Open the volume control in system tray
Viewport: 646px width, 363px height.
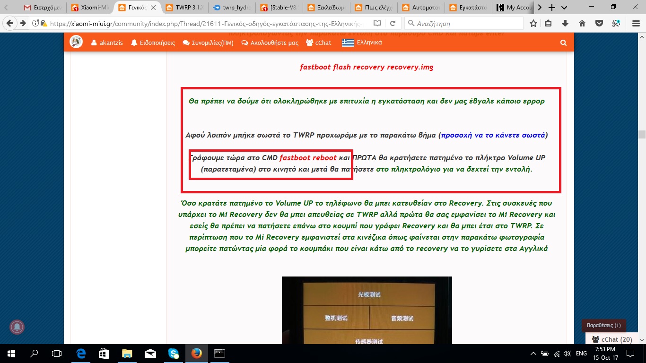[567, 354]
